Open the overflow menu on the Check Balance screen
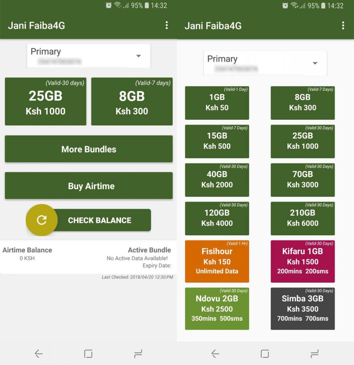The height and width of the screenshot is (365, 354). click(x=167, y=25)
